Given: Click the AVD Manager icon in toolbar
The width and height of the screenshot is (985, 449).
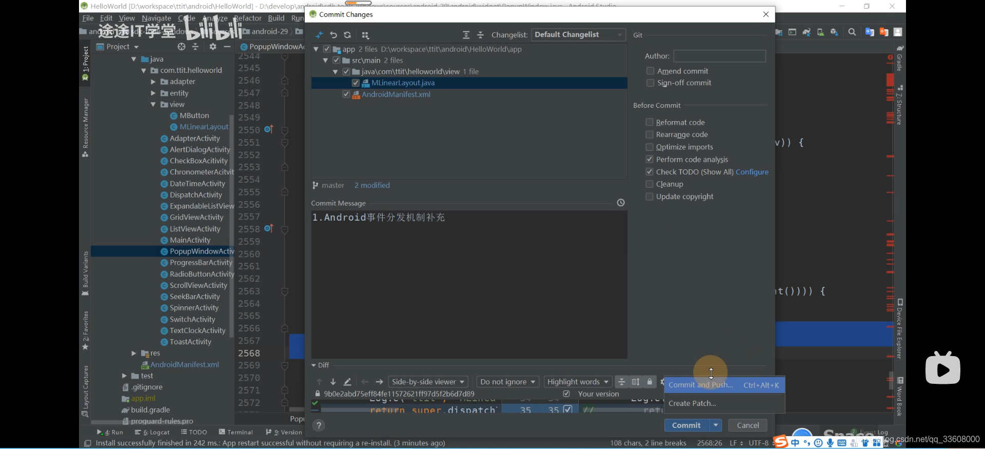Looking at the screenshot, I should coord(820,32).
